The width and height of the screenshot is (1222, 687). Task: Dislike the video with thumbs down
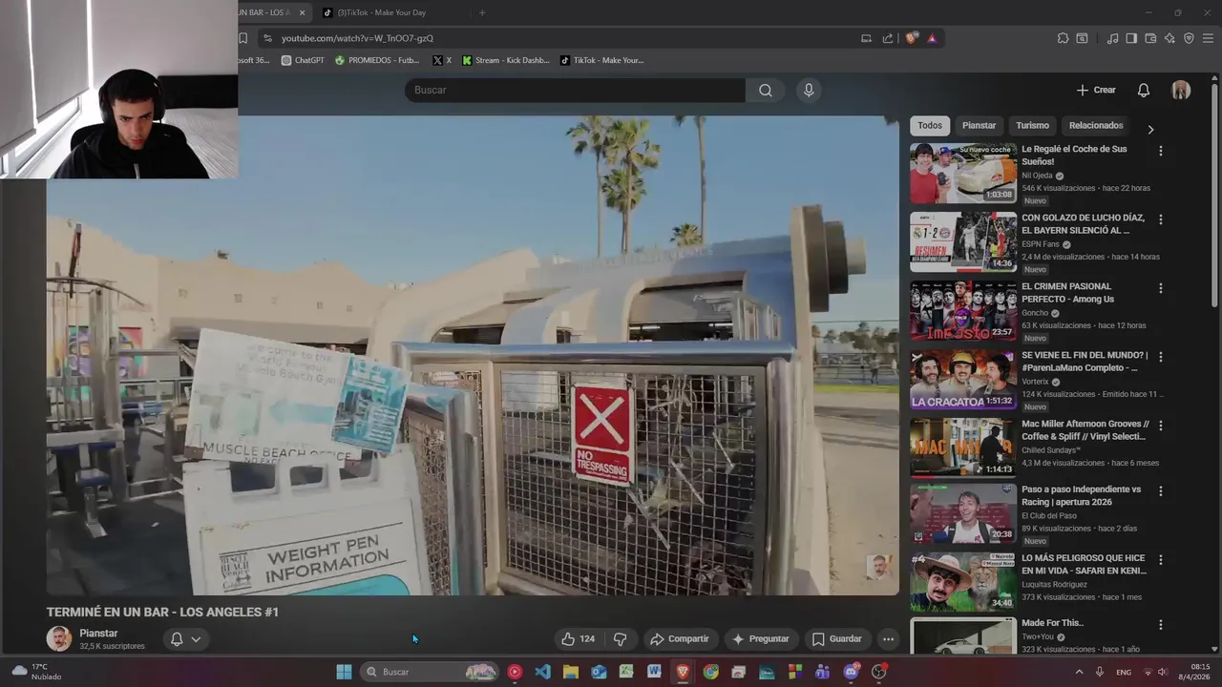(620, 639)
